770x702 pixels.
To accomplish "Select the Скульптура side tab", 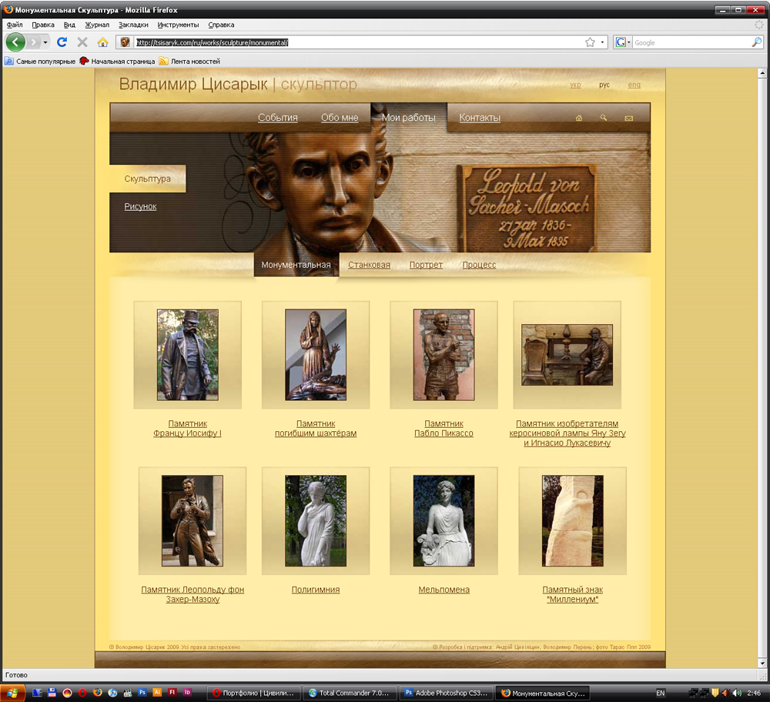I will [x=147, y=179].
